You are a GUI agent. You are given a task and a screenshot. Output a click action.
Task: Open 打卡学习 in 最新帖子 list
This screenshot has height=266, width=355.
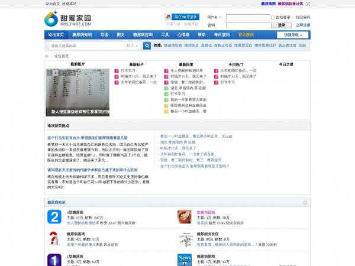128,70
